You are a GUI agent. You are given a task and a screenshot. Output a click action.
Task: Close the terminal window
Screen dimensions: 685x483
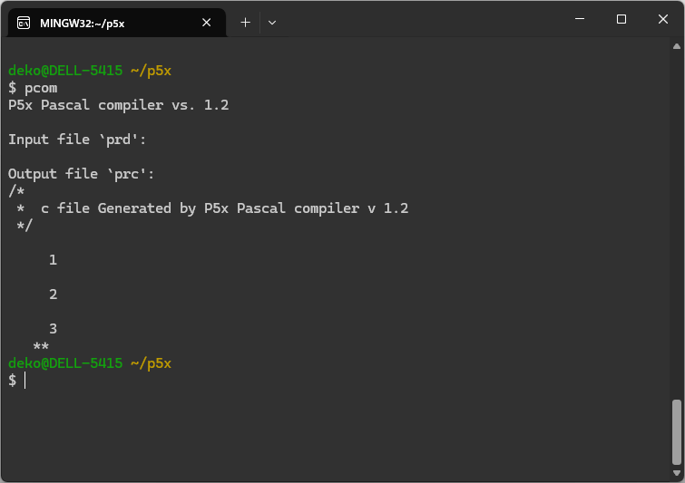[x=662, y=19]
